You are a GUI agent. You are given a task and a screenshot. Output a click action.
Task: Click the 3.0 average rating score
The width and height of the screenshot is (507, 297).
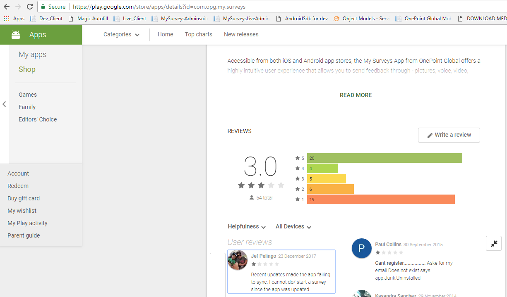point(260,167)
